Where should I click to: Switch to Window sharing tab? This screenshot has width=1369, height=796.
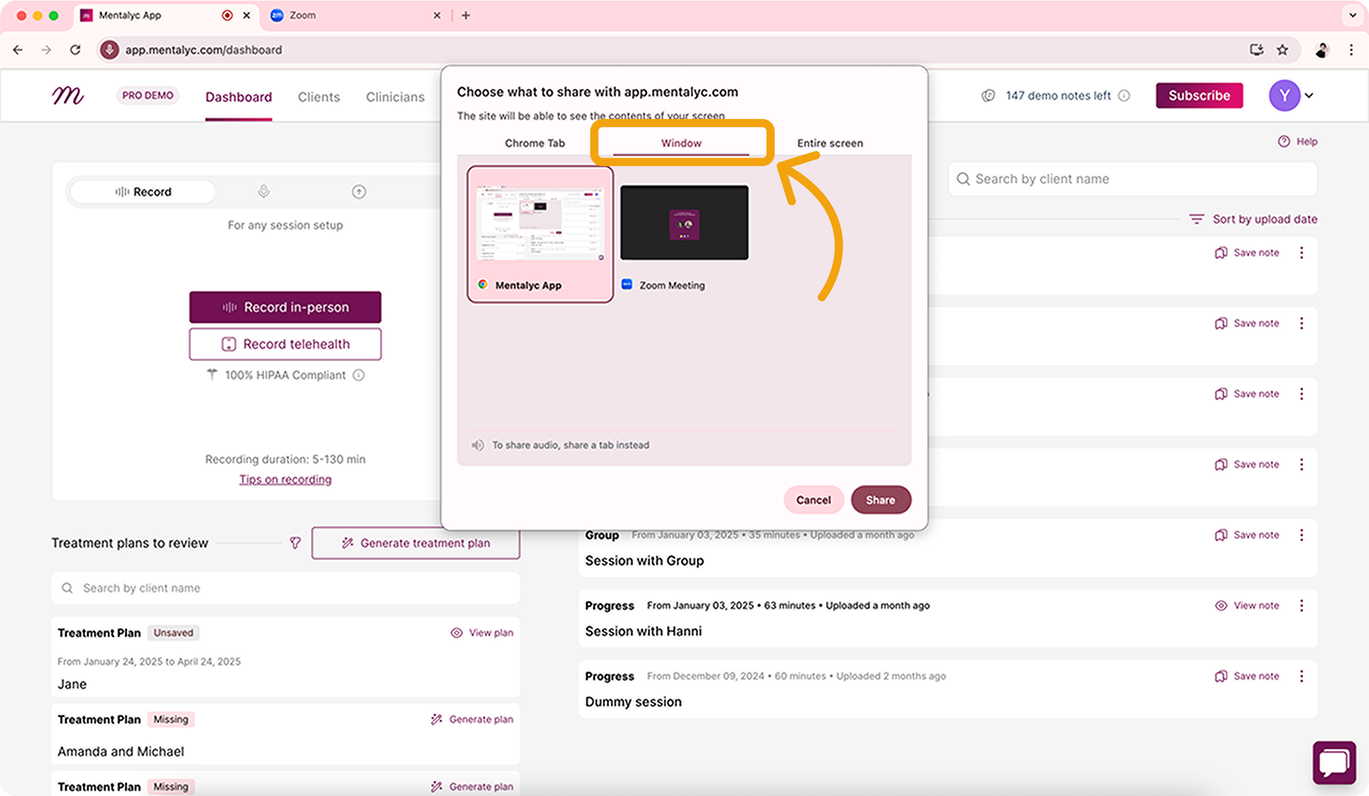click(681, 143)
